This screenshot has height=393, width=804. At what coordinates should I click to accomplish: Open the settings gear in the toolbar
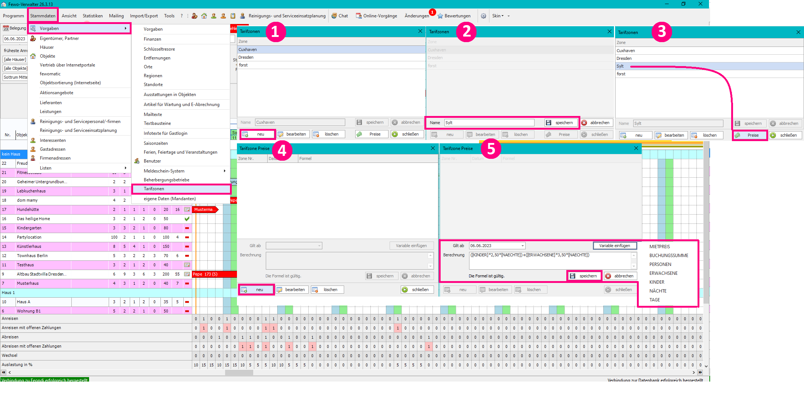pyautogui.click(x=484, y=16)
